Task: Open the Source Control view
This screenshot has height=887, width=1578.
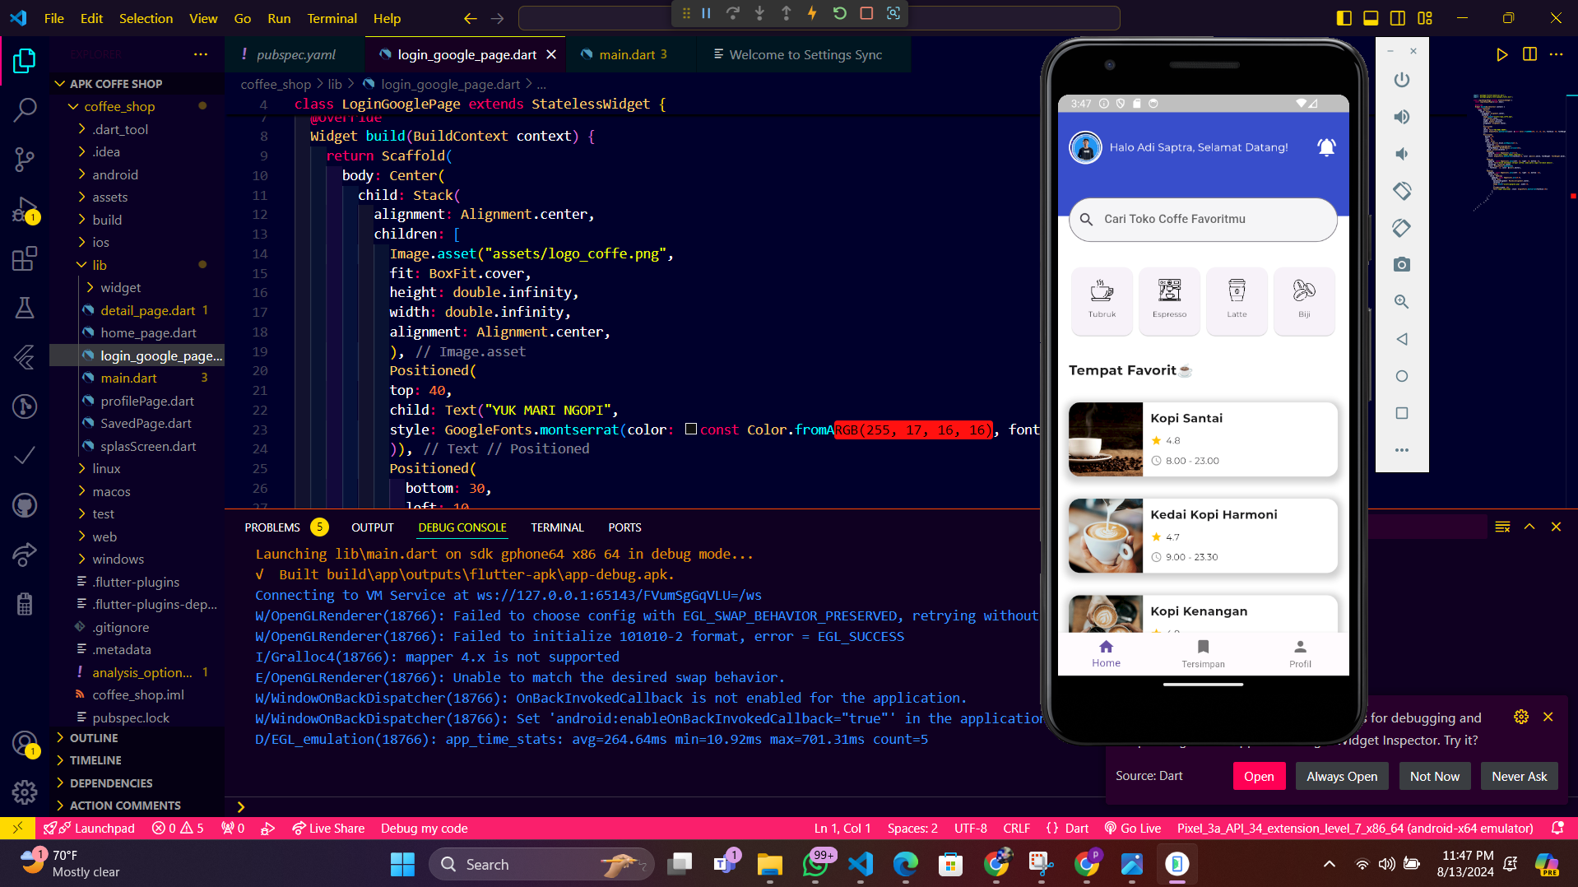Action: click(25, 158)
